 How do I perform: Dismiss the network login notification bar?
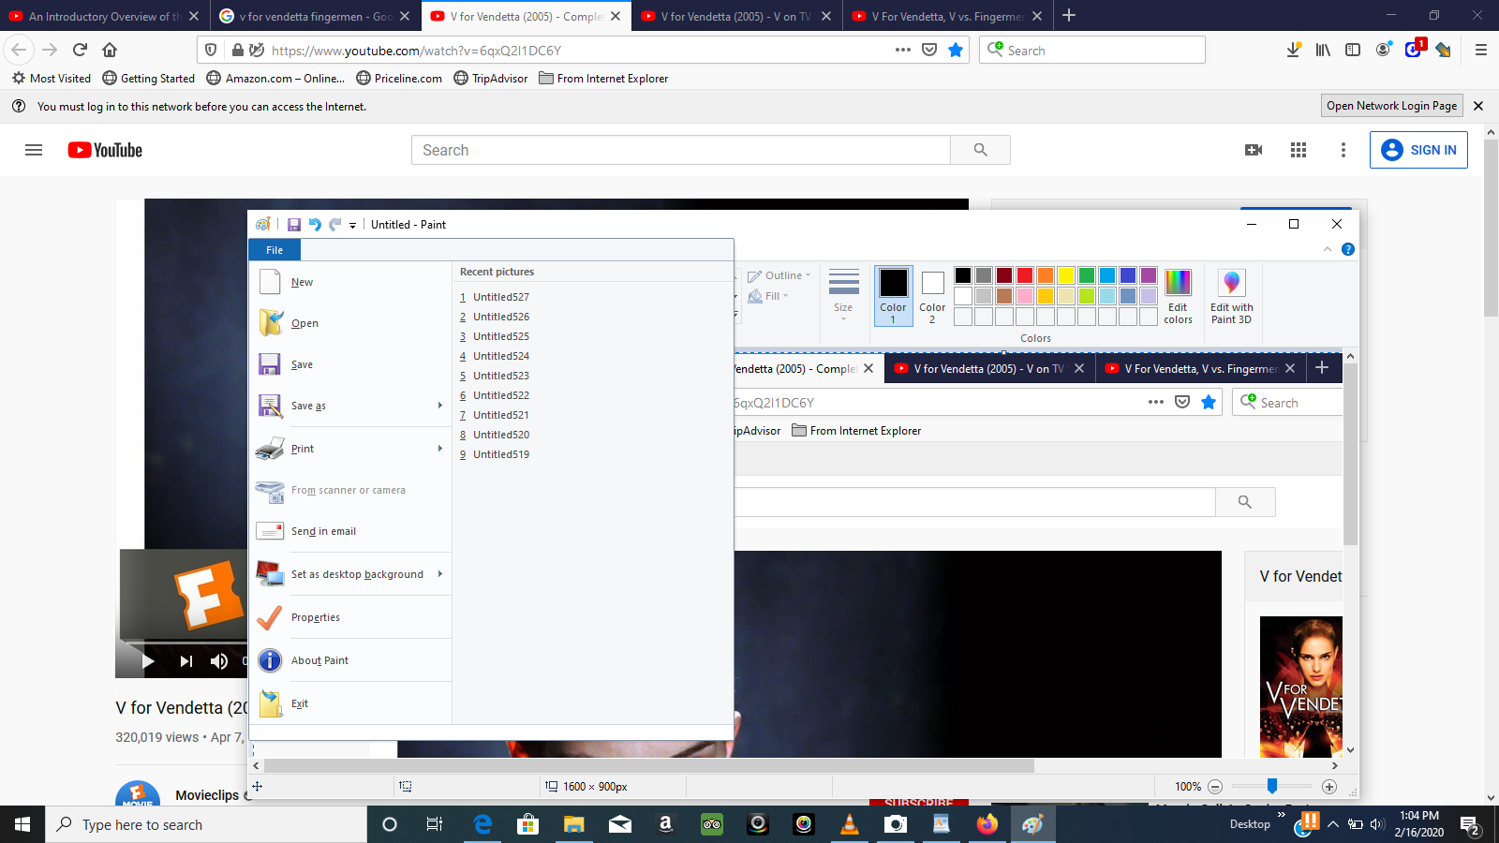pyautogui.click(x=1478, y=106)
